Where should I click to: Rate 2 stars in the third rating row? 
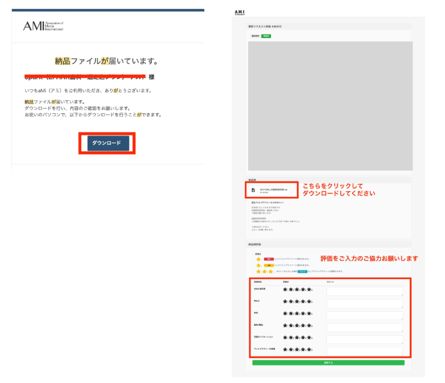coord(291,314)
